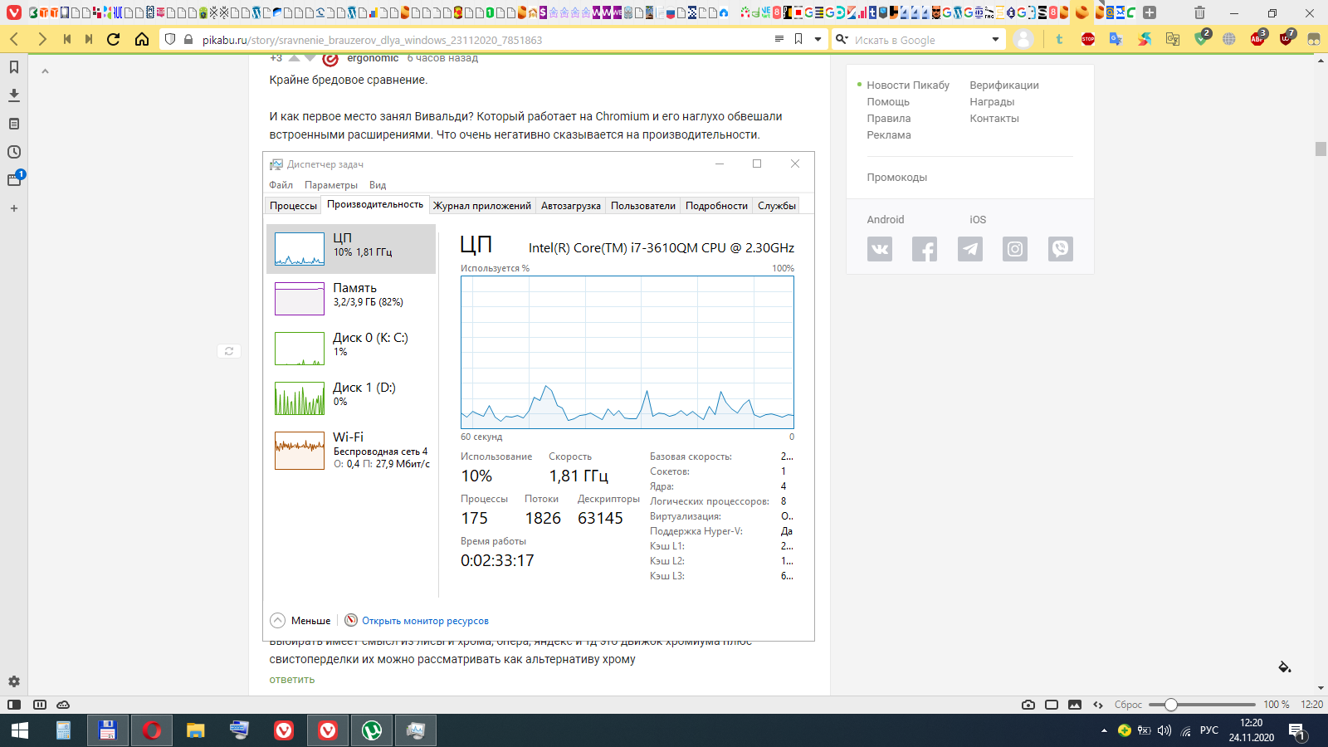The image size is (1328, 747).
Task: Open ergonomic user profile link
Action: [x=373, y=58]
